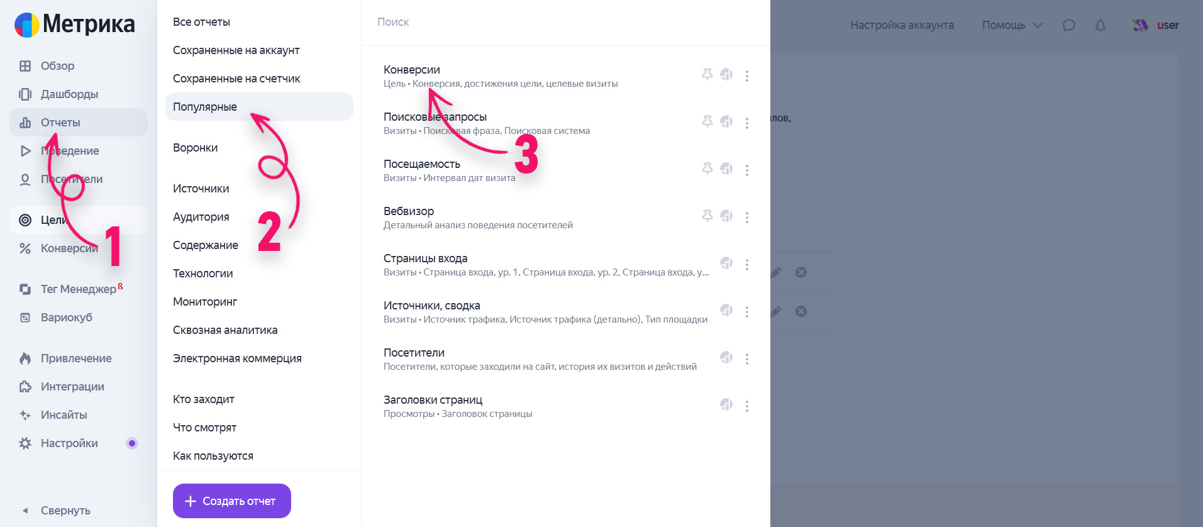Viewport: 1203px width, 527px height.
Task: Click chart icon next to Посетители report
Action: coord(726,357)
